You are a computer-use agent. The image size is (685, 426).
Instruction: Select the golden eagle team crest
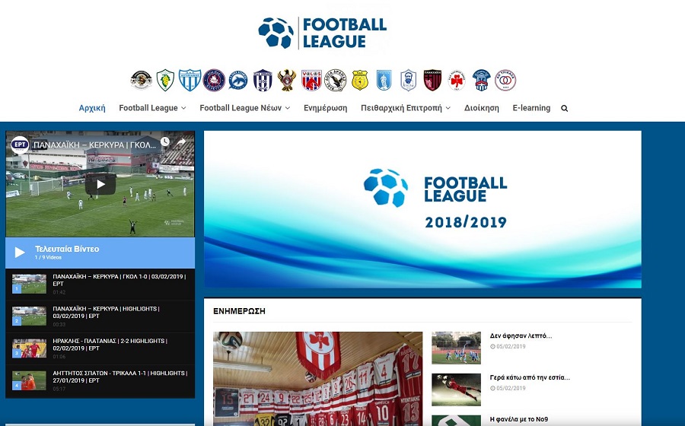(x=287, y=81)
